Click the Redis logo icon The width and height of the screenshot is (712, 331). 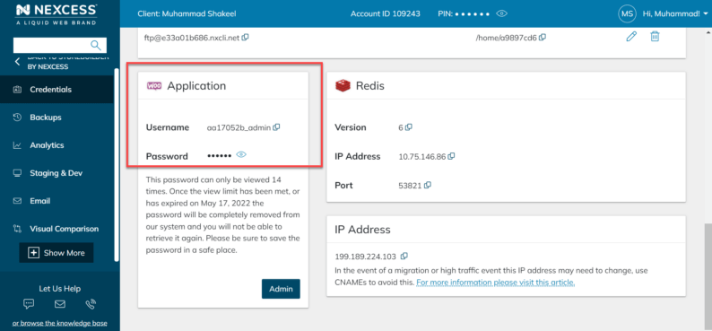343,85
